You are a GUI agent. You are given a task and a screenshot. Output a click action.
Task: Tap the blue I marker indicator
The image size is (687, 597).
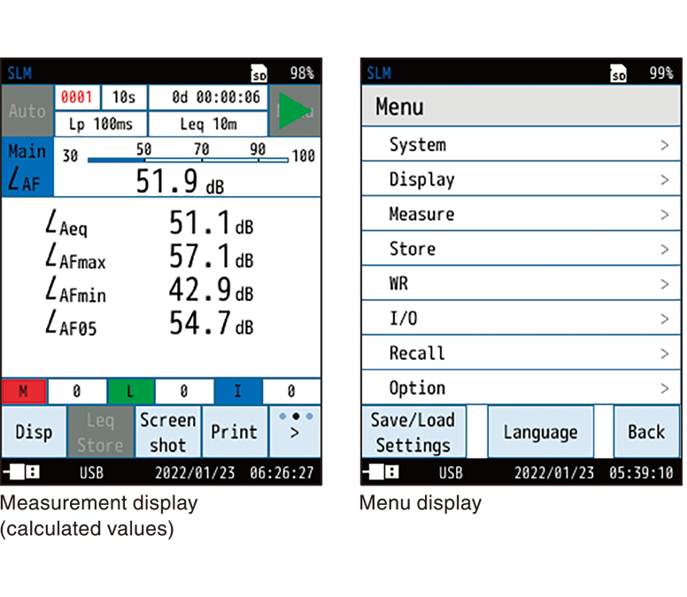pyautogui.click(x=237, y=390)
